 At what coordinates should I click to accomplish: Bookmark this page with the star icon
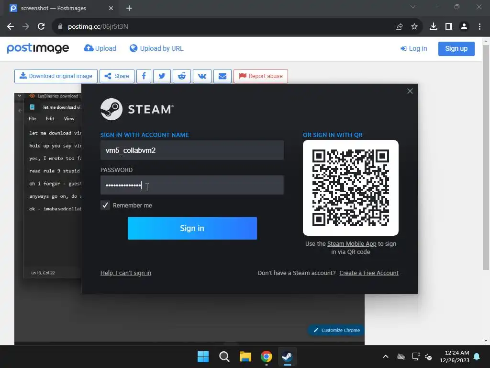tap(414, 27)
